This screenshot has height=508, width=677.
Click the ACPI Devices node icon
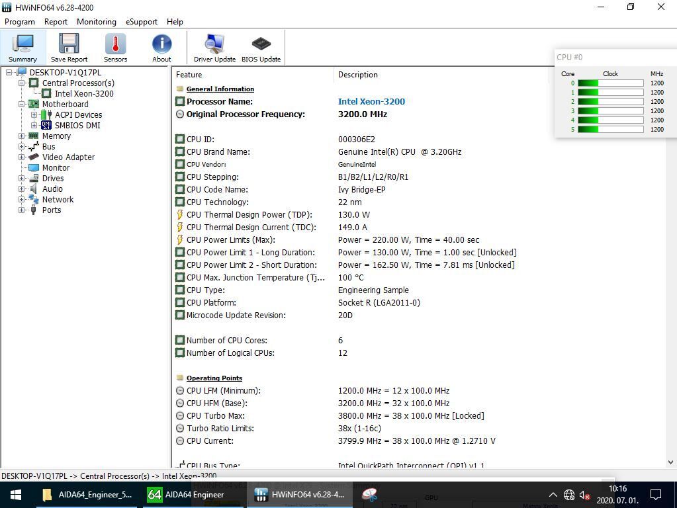tap(46, 115)
